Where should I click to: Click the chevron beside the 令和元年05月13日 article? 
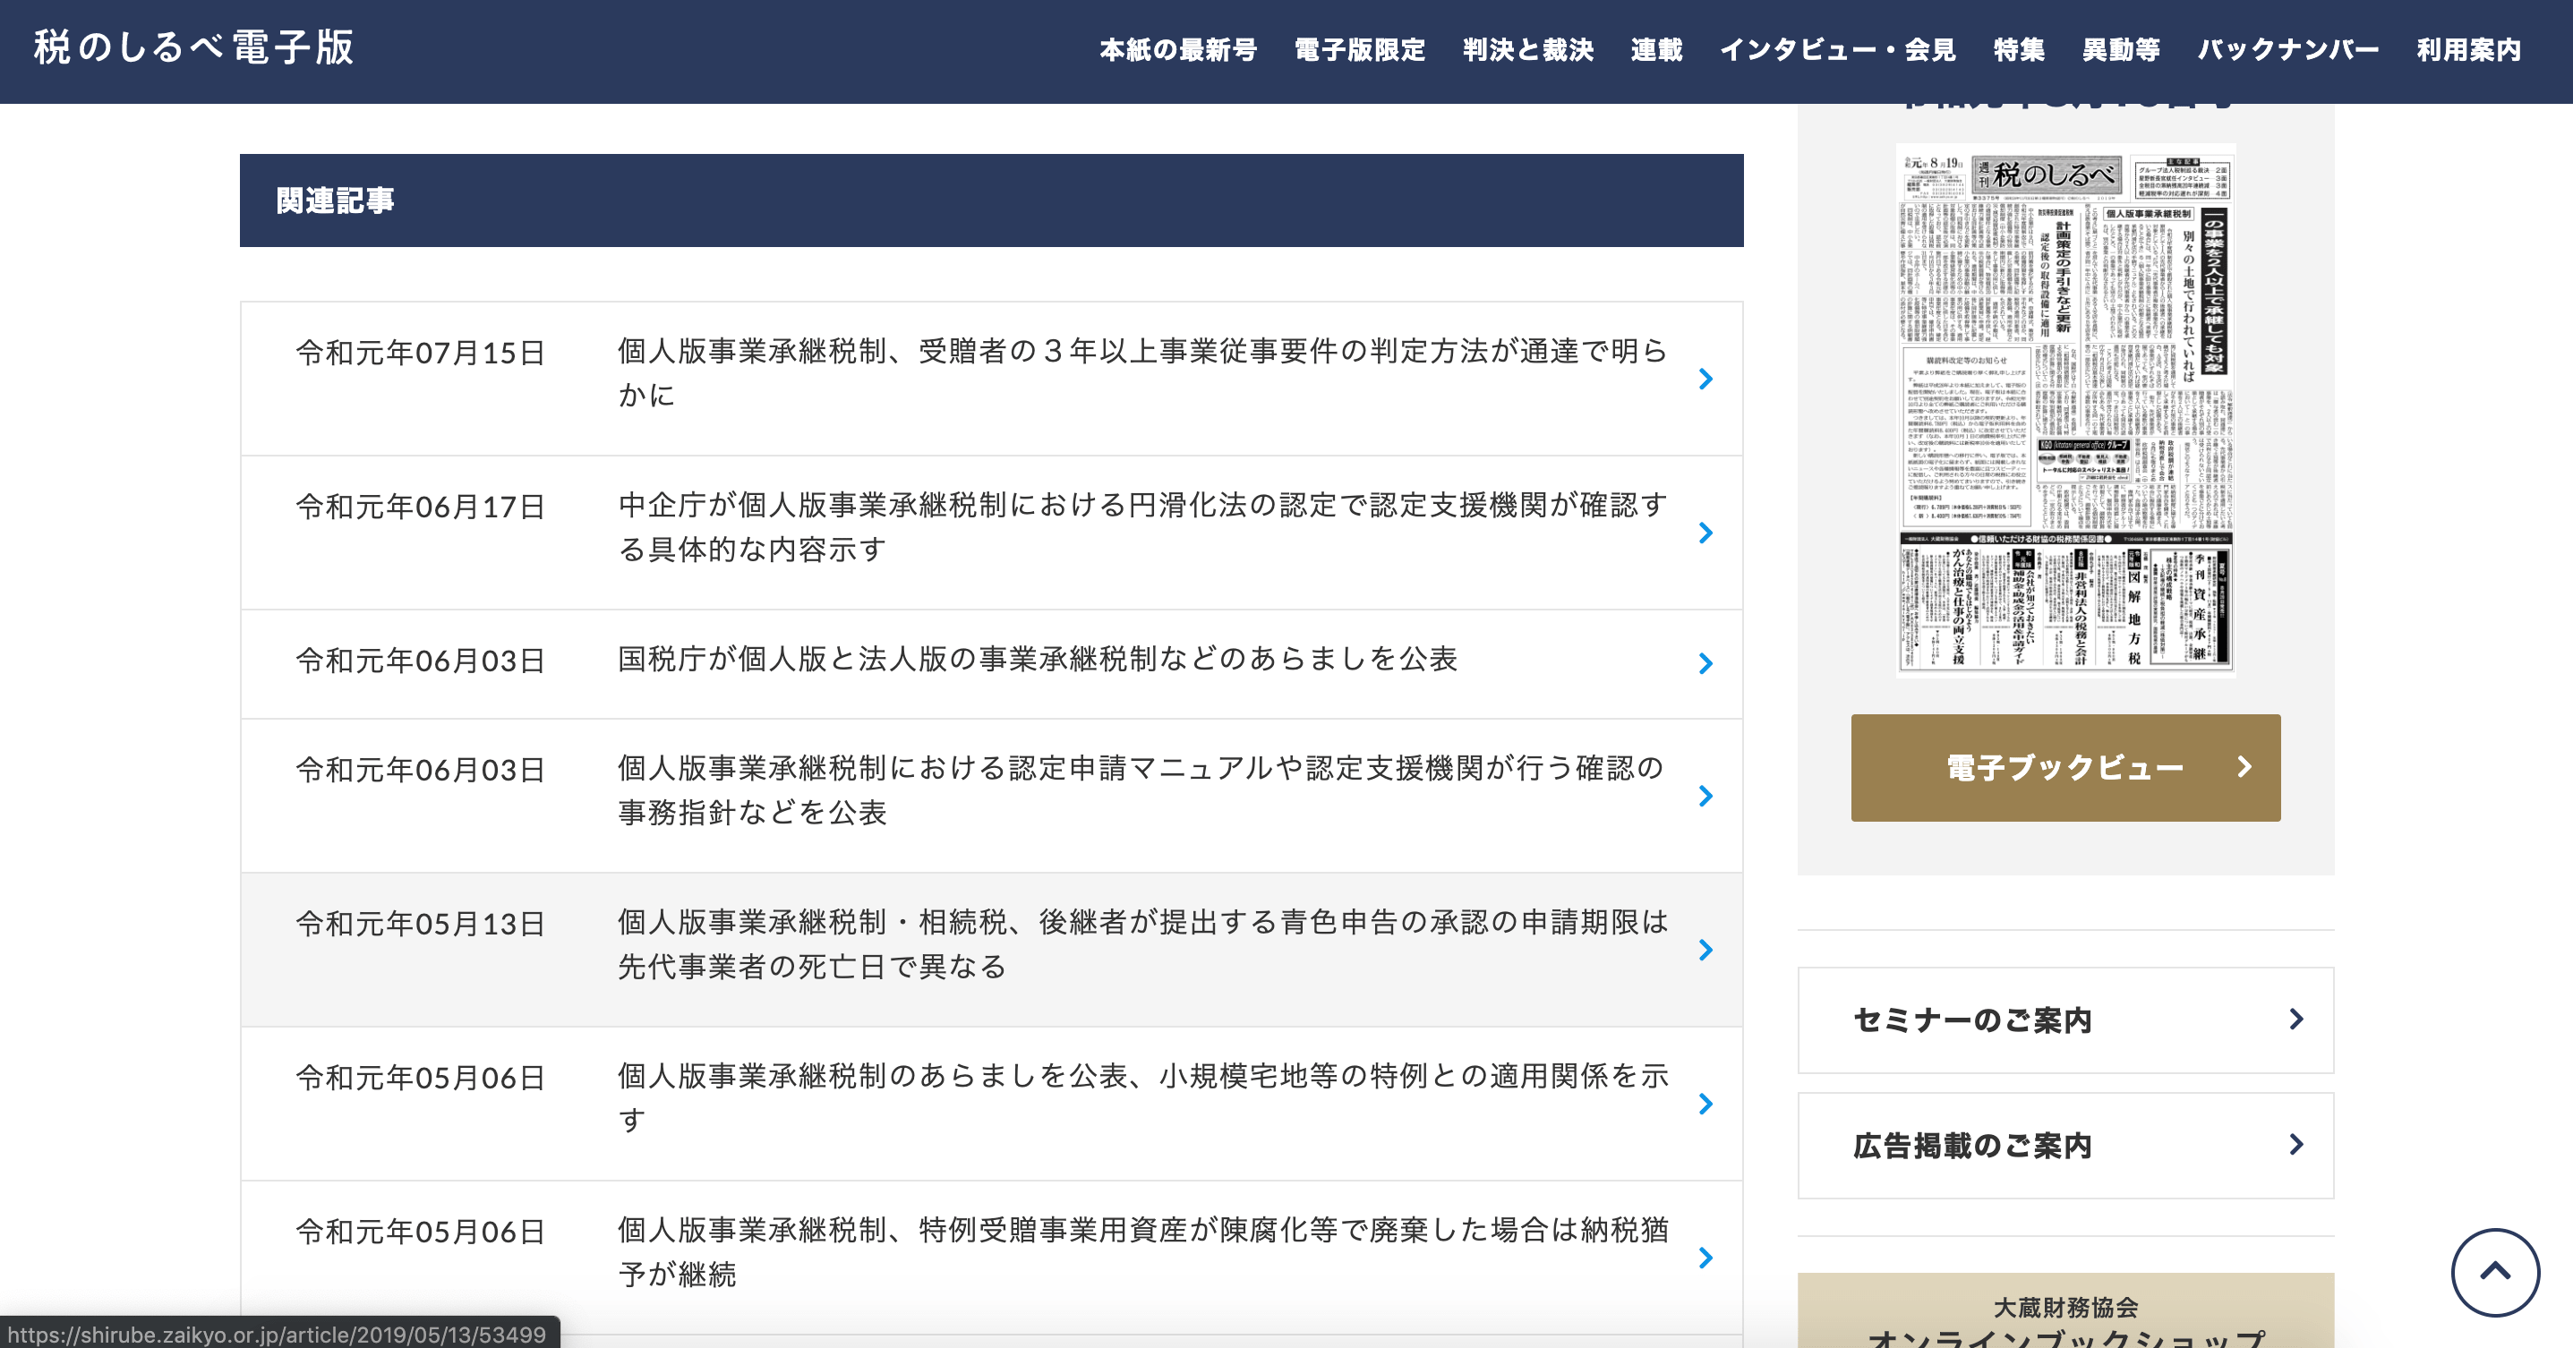point(1705,950)
